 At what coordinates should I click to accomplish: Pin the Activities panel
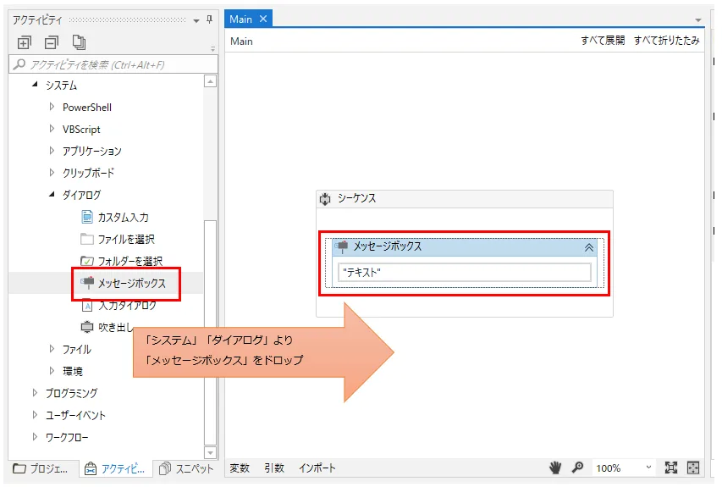210,19
